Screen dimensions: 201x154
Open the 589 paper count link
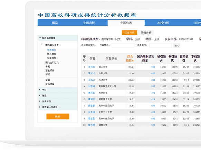tap(153, 125)
